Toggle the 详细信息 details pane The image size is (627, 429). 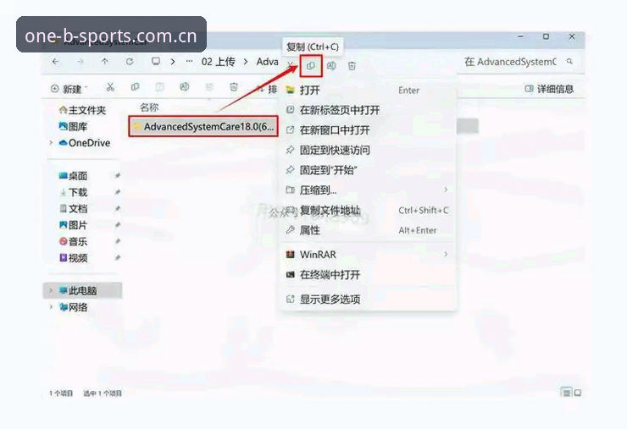[x=549, y=89]
